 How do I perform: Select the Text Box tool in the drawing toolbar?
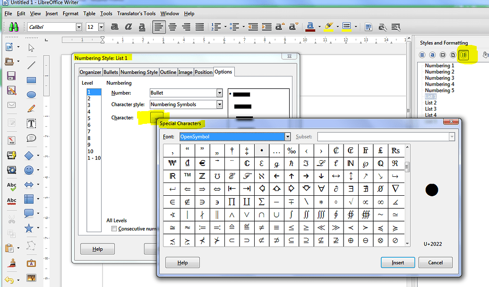tap(30, 123)
